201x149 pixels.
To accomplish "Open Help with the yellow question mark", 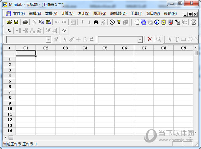I will pyautogui.click(x=119, y=22).
